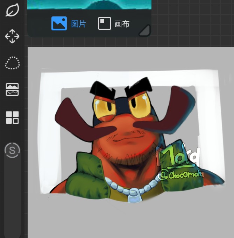Switch to the 画布 (canvas) tab
This screenshot has height=238, width=234.
coord(114,23)
